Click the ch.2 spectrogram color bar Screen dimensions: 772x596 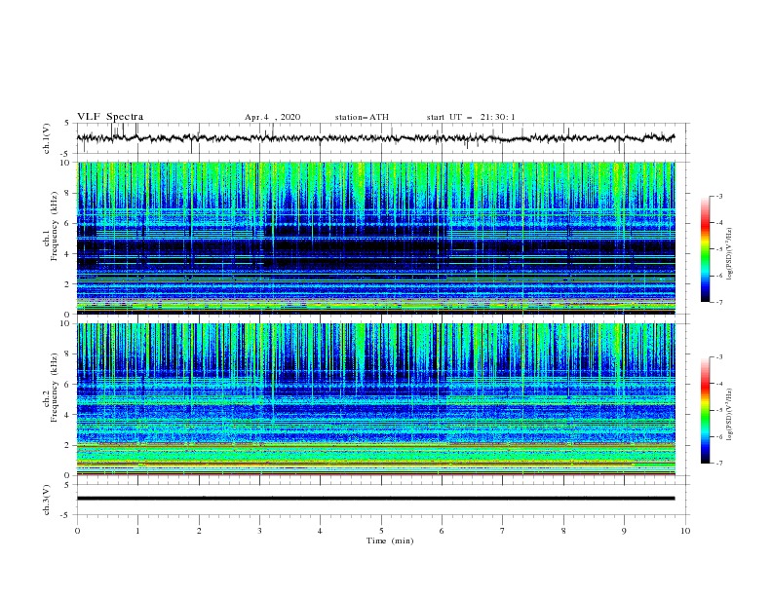click(x=705, y=410)
